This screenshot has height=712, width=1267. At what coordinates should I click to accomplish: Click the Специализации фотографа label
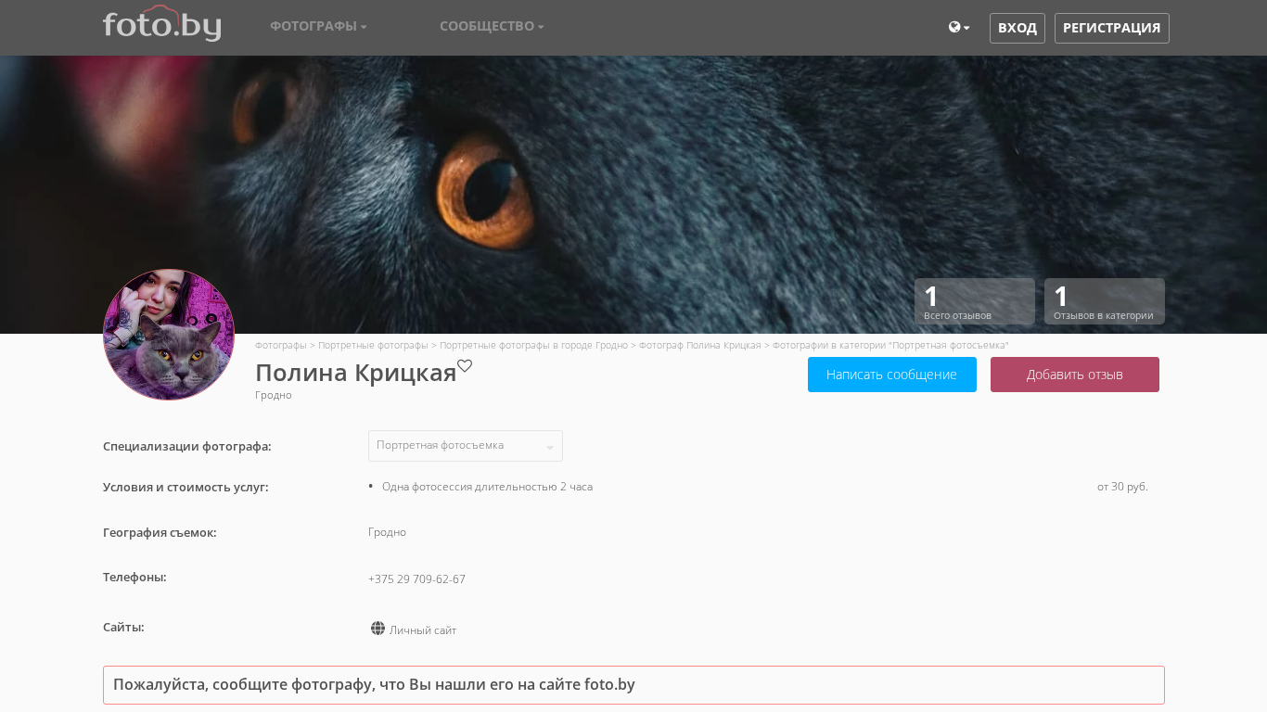[187, 446]
